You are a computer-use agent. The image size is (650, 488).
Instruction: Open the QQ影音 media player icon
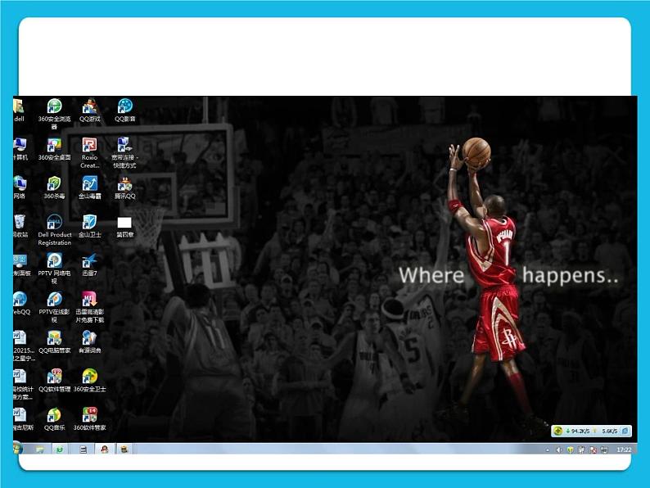[125, 107]
